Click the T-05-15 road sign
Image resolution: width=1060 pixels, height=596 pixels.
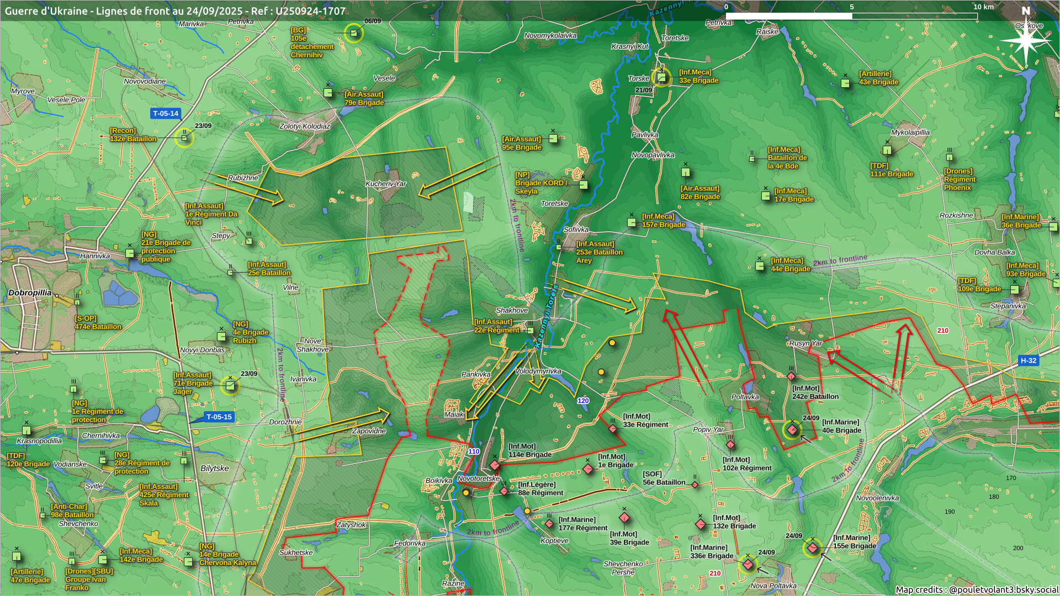(x=219, y=417)
